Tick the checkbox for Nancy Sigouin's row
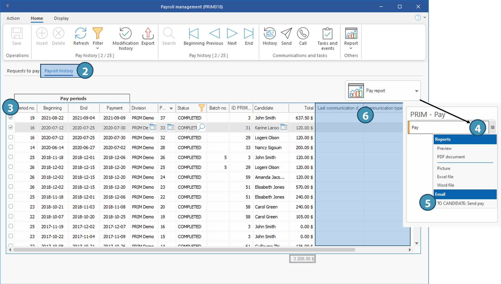The height and width of the screenshot is (284, 501). (11, 147)
